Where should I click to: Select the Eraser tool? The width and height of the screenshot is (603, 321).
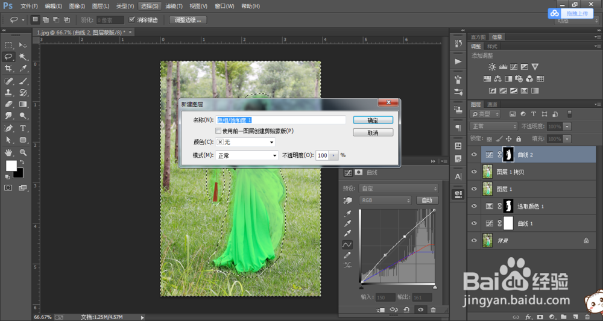pyautogui.click(x=8, y=104)
